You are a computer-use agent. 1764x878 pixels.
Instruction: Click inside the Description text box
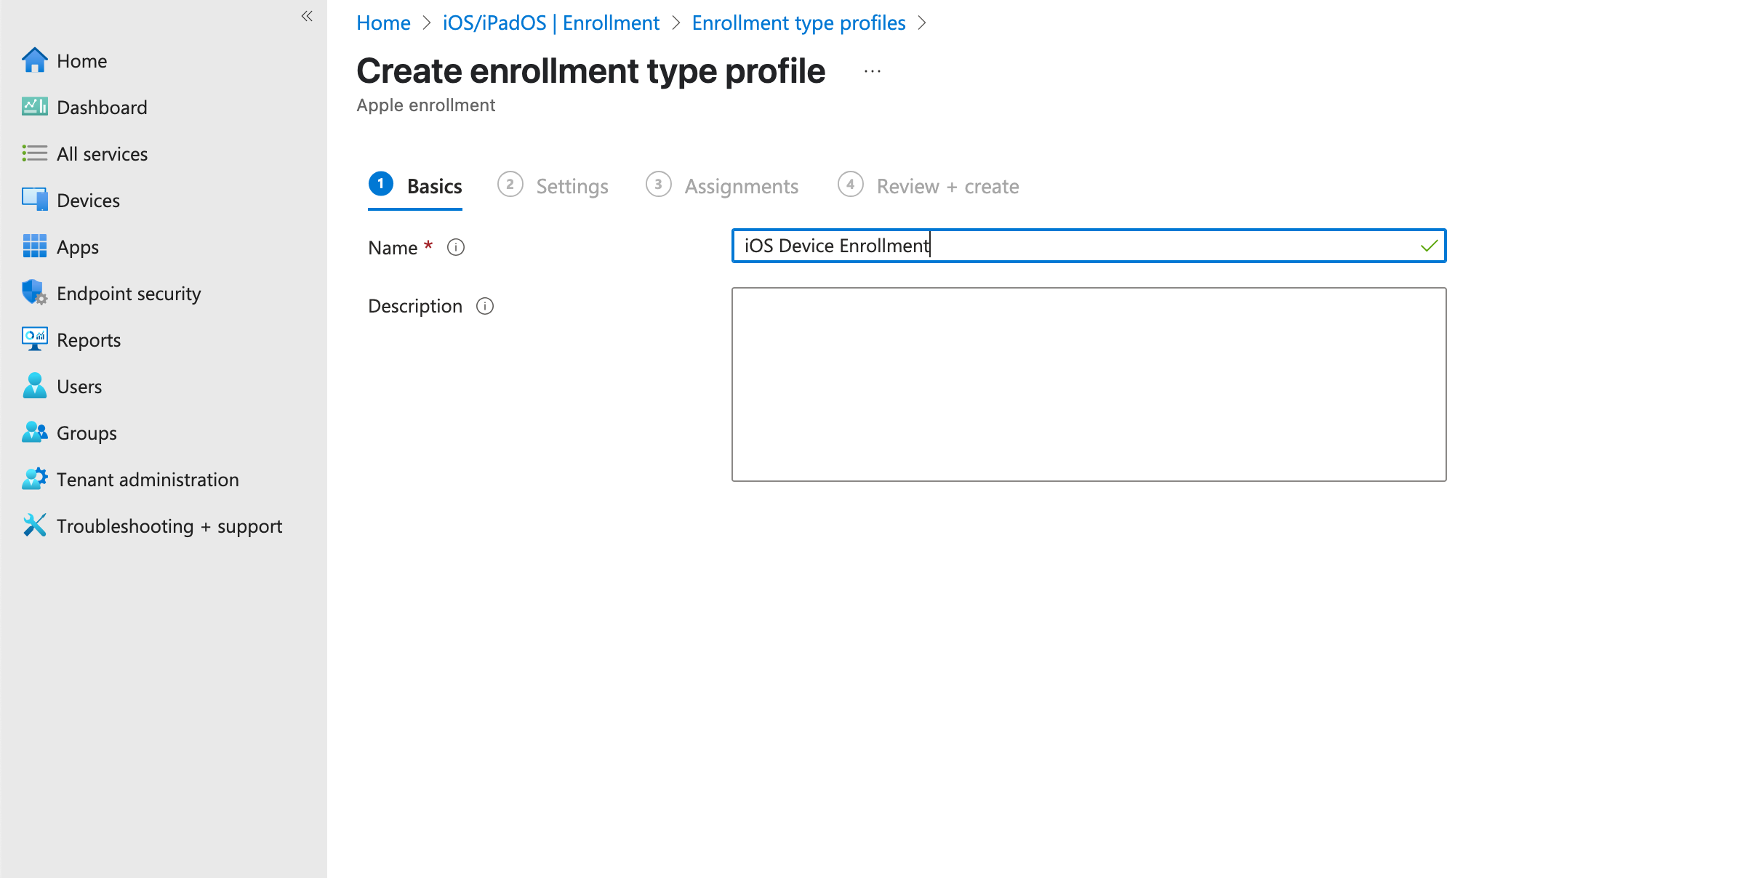click(x=1089, y=384)
